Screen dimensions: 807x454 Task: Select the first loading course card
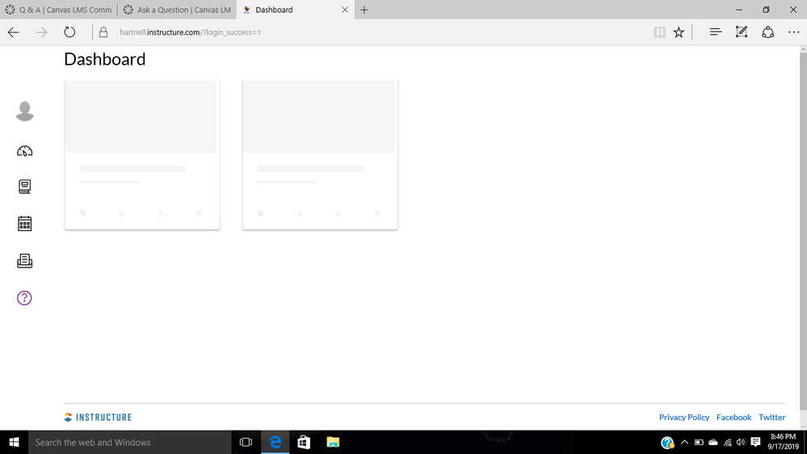(142, 153)
